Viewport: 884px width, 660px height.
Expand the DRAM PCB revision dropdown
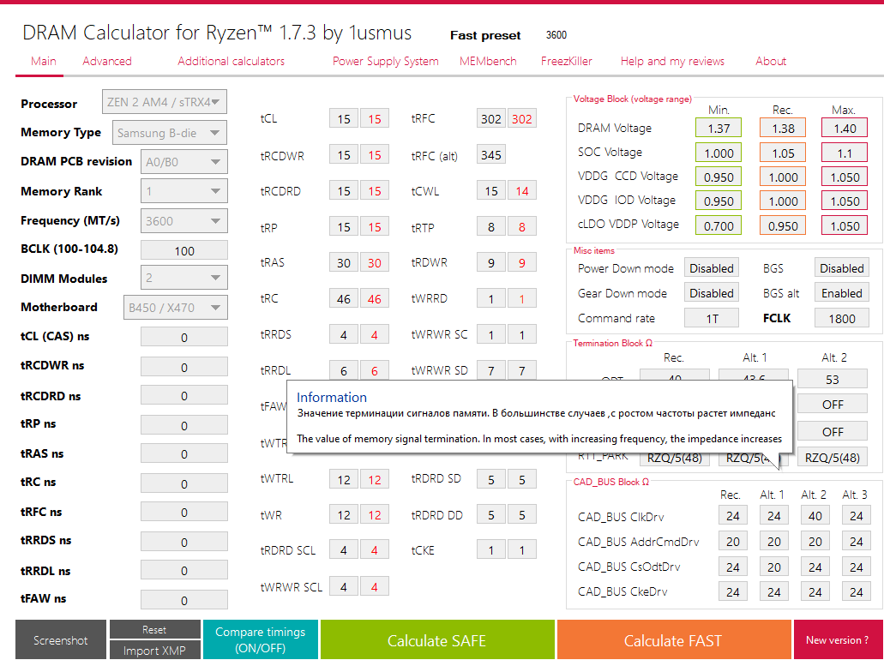[183, 162]
